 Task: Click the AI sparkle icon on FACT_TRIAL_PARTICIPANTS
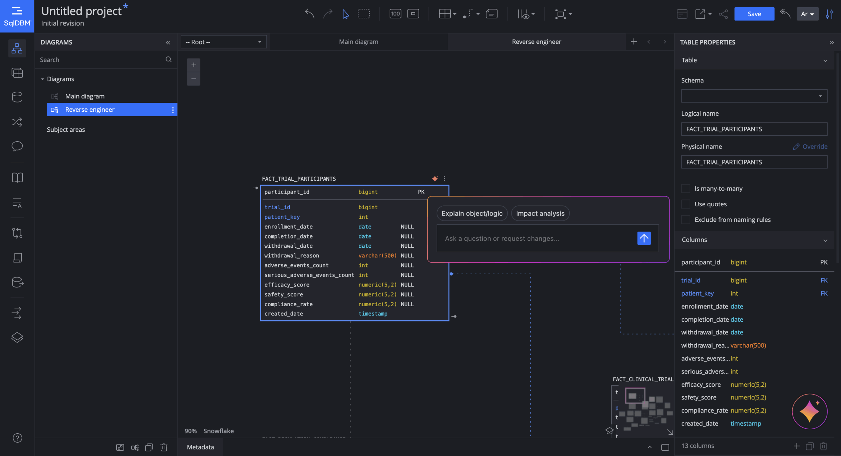click(x=435, y=179)
